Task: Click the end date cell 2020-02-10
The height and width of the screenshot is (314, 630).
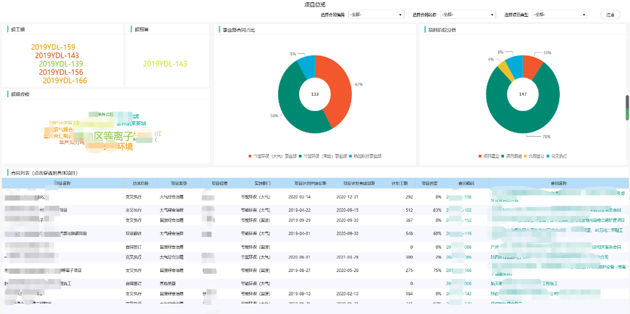Action: 347,294
